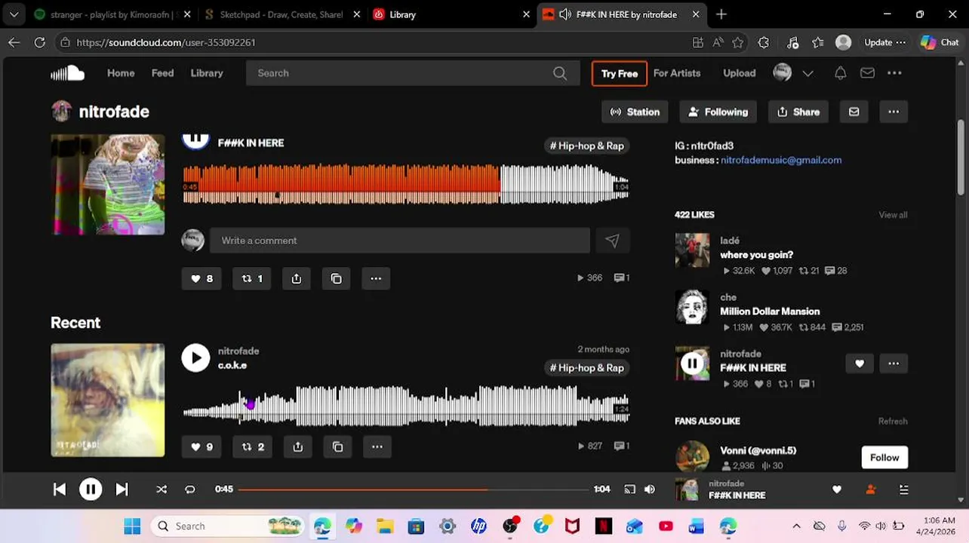Switch to the Library browser tab
Viewport: 969px width, 543px height.
[451, 14]
